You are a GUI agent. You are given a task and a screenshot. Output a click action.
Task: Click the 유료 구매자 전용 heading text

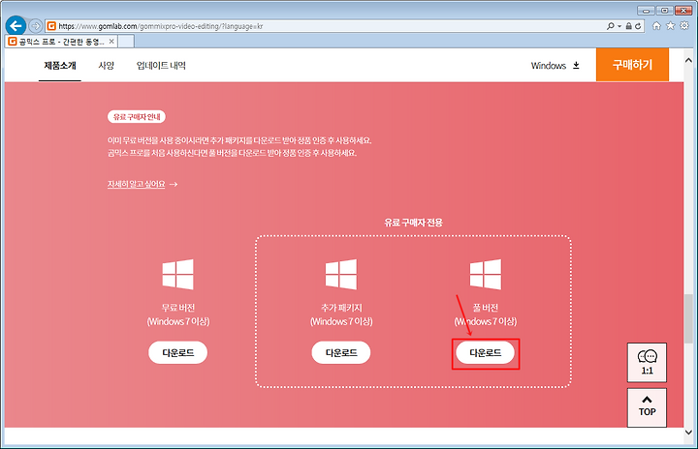(x=413, y=223)
